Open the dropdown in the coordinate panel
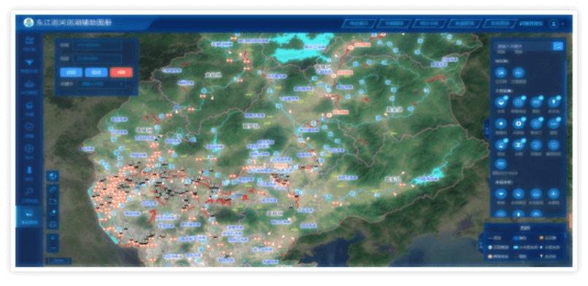The width and height of the screenshot is (588, 286). click(x=101, y=84)
